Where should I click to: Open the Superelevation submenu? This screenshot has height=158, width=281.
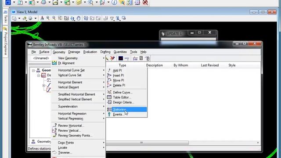(78, 106)
